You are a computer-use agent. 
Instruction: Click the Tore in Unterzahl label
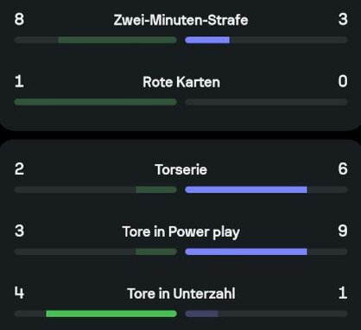coord(181,294)
